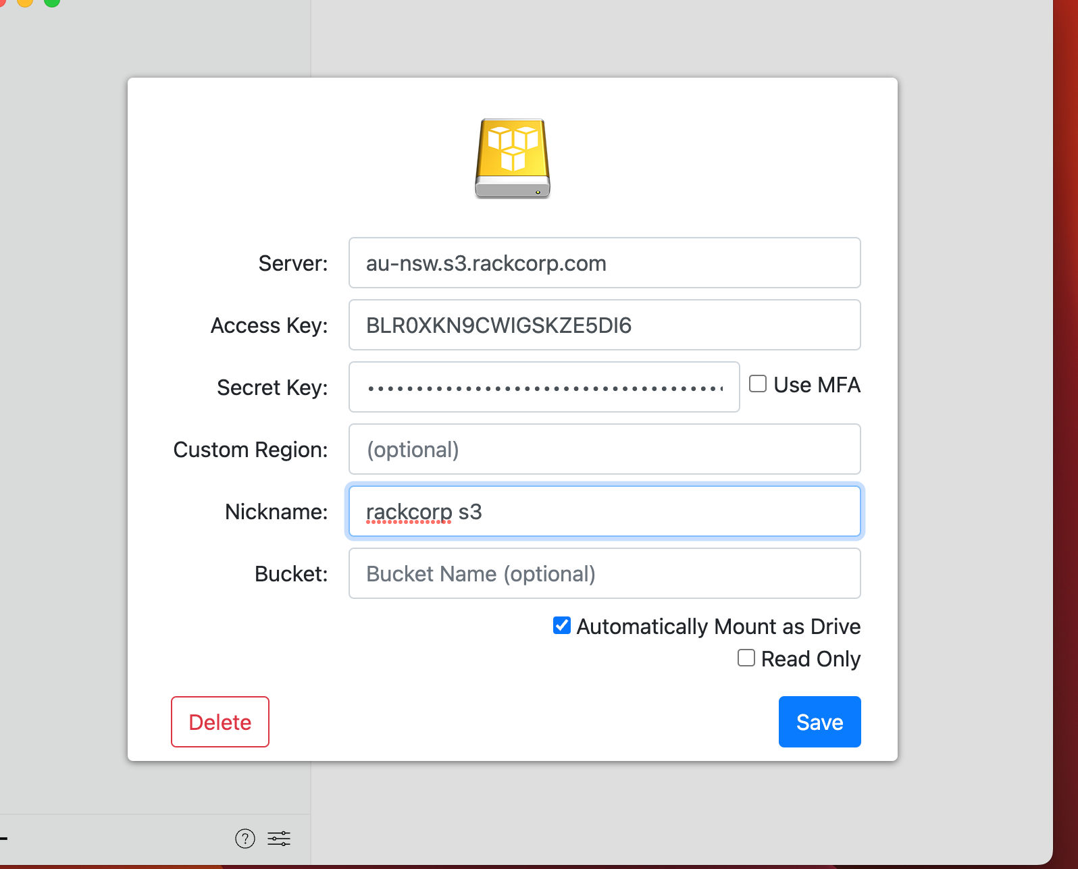Click the Bucket: label
The width and height of the screenshot is (1078, 869).
(291, 574)
